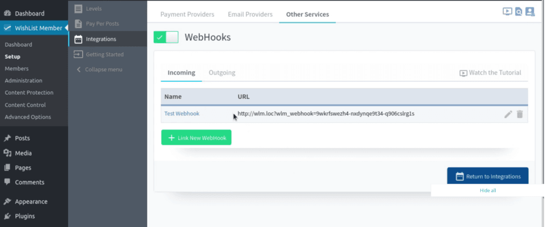Click Watch the Tutorial link text
550x227 pixels.
495,73
